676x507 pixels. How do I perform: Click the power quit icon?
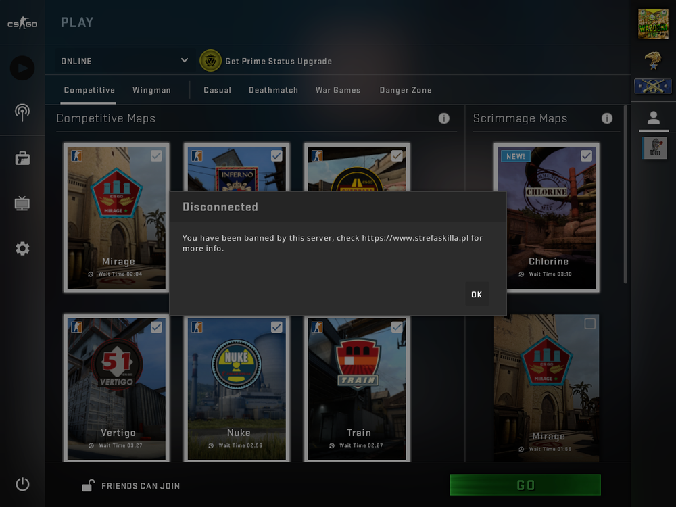(x=22, y=484)
